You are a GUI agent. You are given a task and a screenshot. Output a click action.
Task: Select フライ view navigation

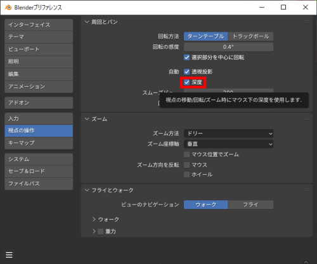(251, 204)
